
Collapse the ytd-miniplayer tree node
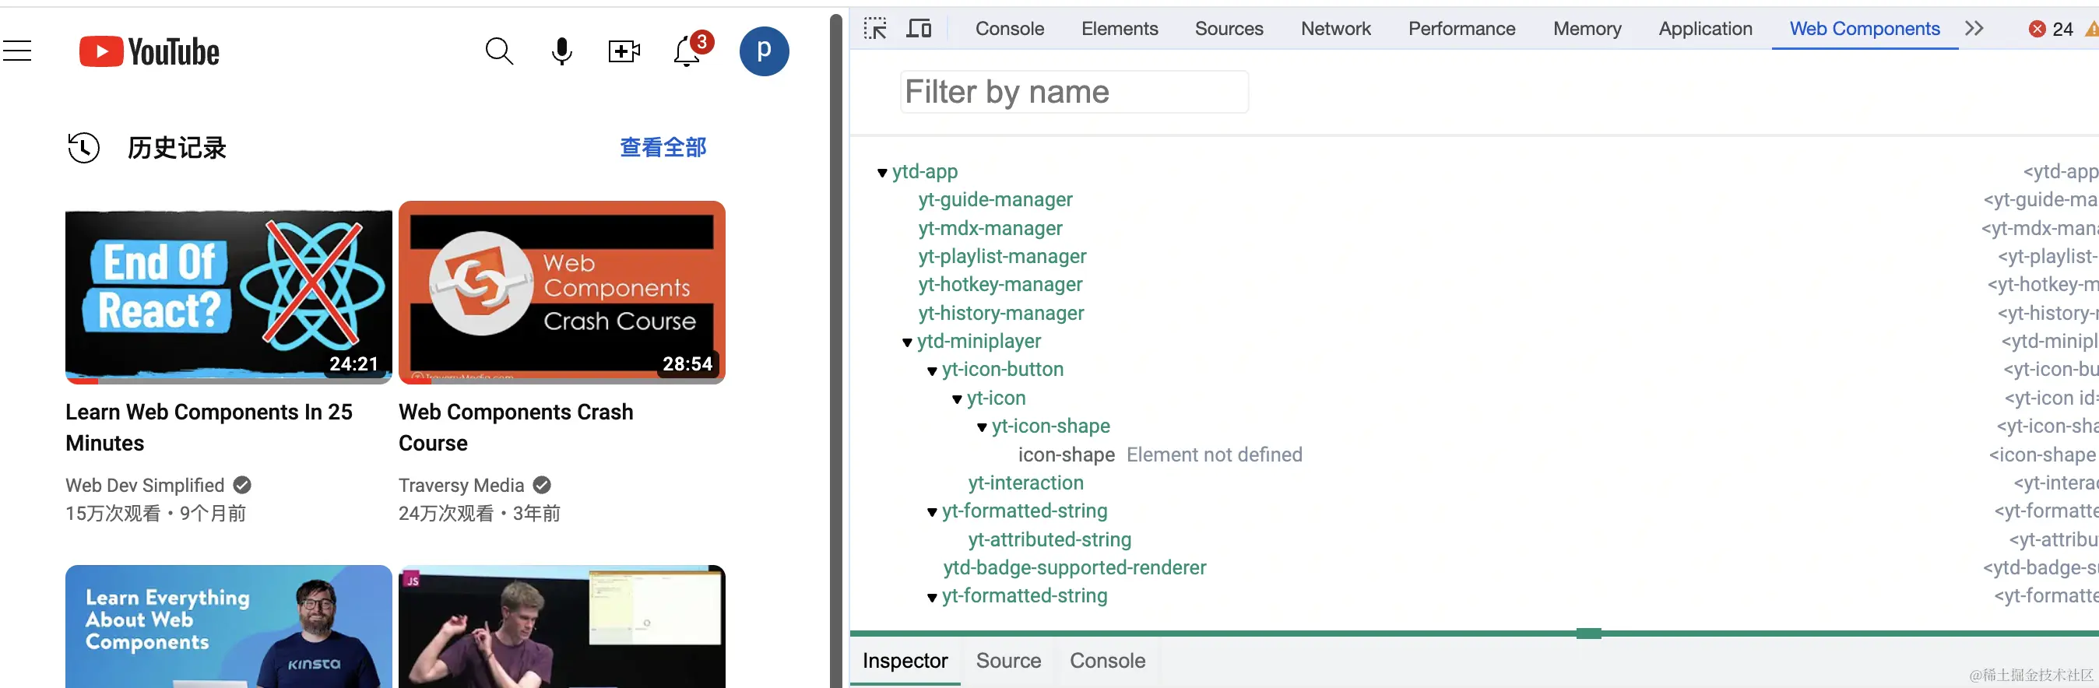[x=907, y=342]
